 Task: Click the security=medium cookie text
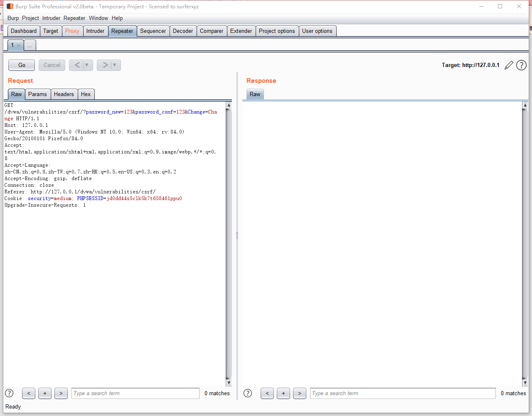pyautogui.click(x=50, y=198)
